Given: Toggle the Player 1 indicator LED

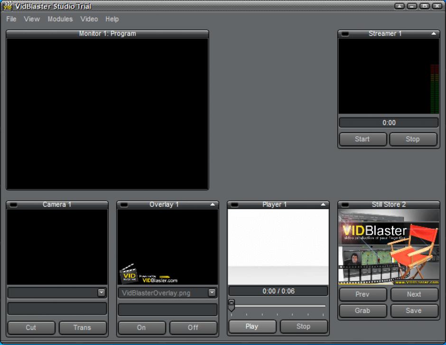Looking at the screenshot, I should point(234,205).
